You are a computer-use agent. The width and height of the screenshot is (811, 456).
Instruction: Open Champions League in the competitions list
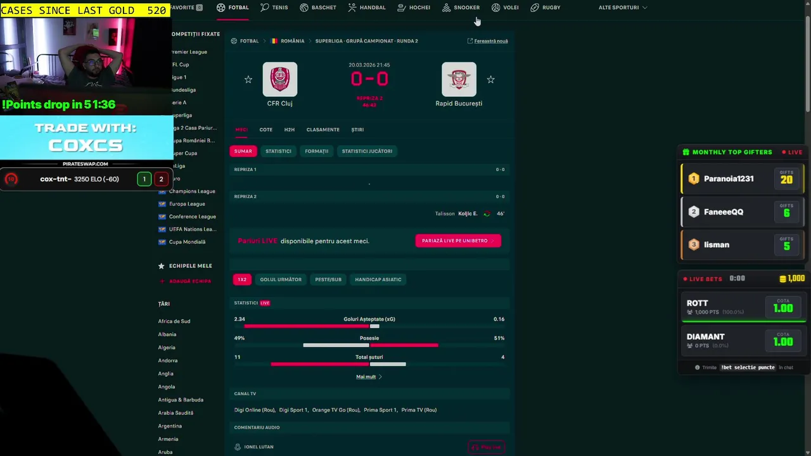tap(192, 191)
